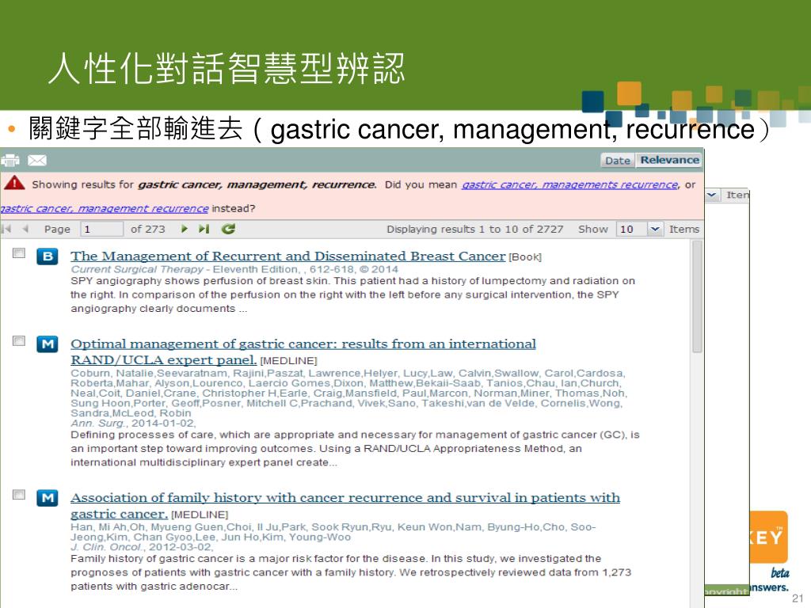Screen dimensions: 811x608
Task: Open 'The Management of Recurrent and Disseminated Breast Cancer'
Action: tap(288, 256)
